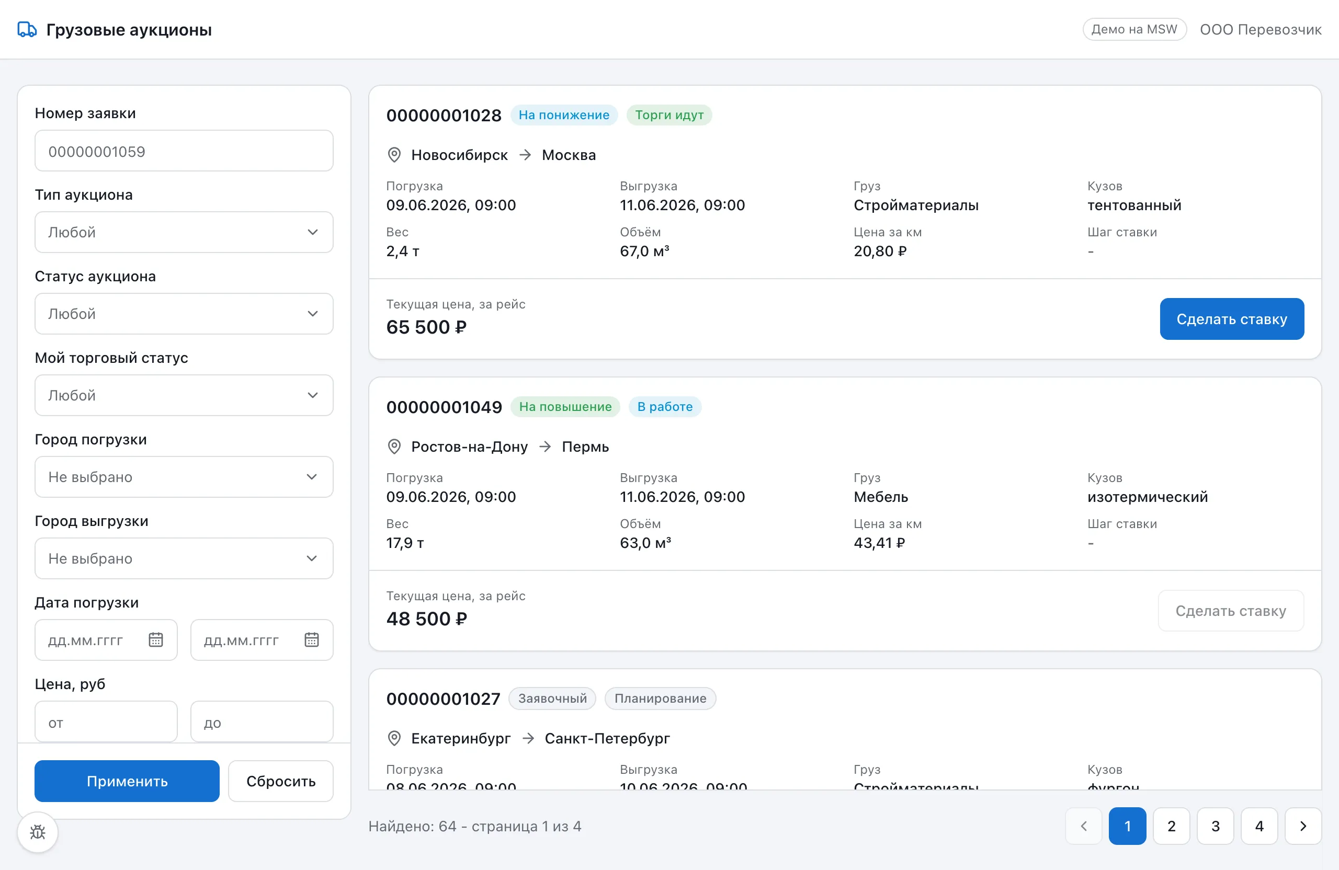This screenshot has height=870, width=1339.
Task: Click auction number 00000001028
Action: [444, 116]
